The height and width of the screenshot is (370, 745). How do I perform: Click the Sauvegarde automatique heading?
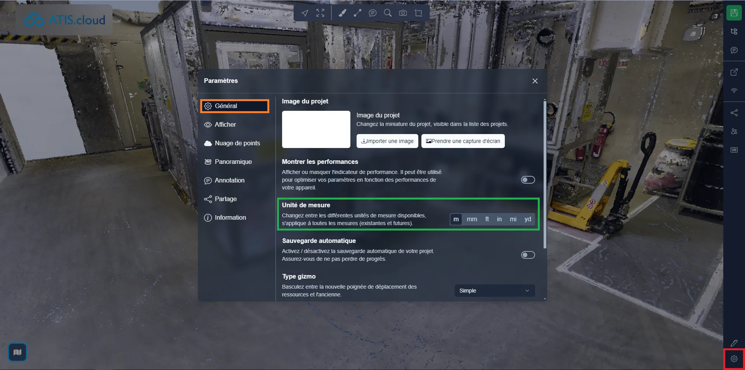319,241
